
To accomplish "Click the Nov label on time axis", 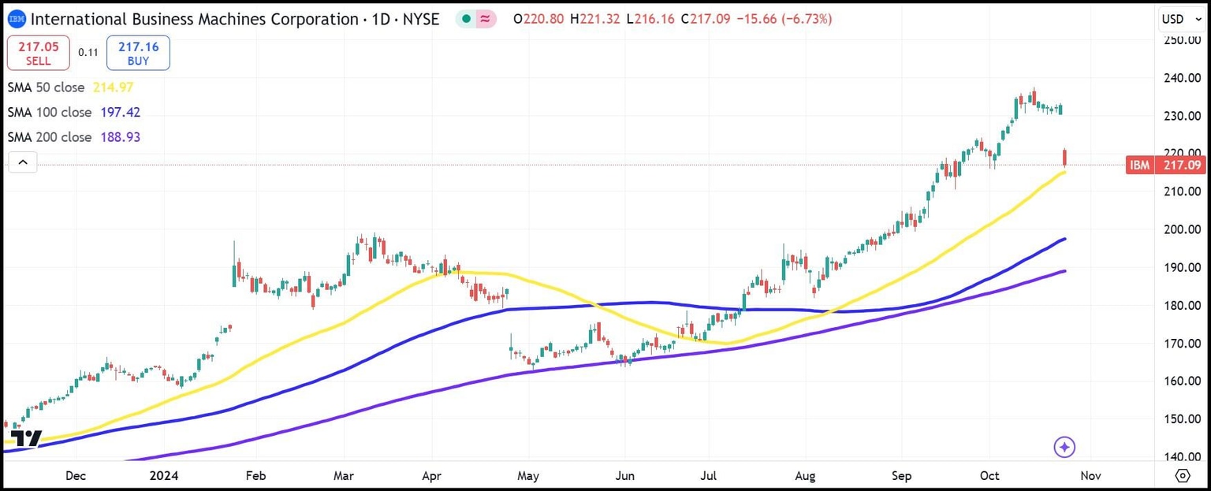I will click(1090, 476).
